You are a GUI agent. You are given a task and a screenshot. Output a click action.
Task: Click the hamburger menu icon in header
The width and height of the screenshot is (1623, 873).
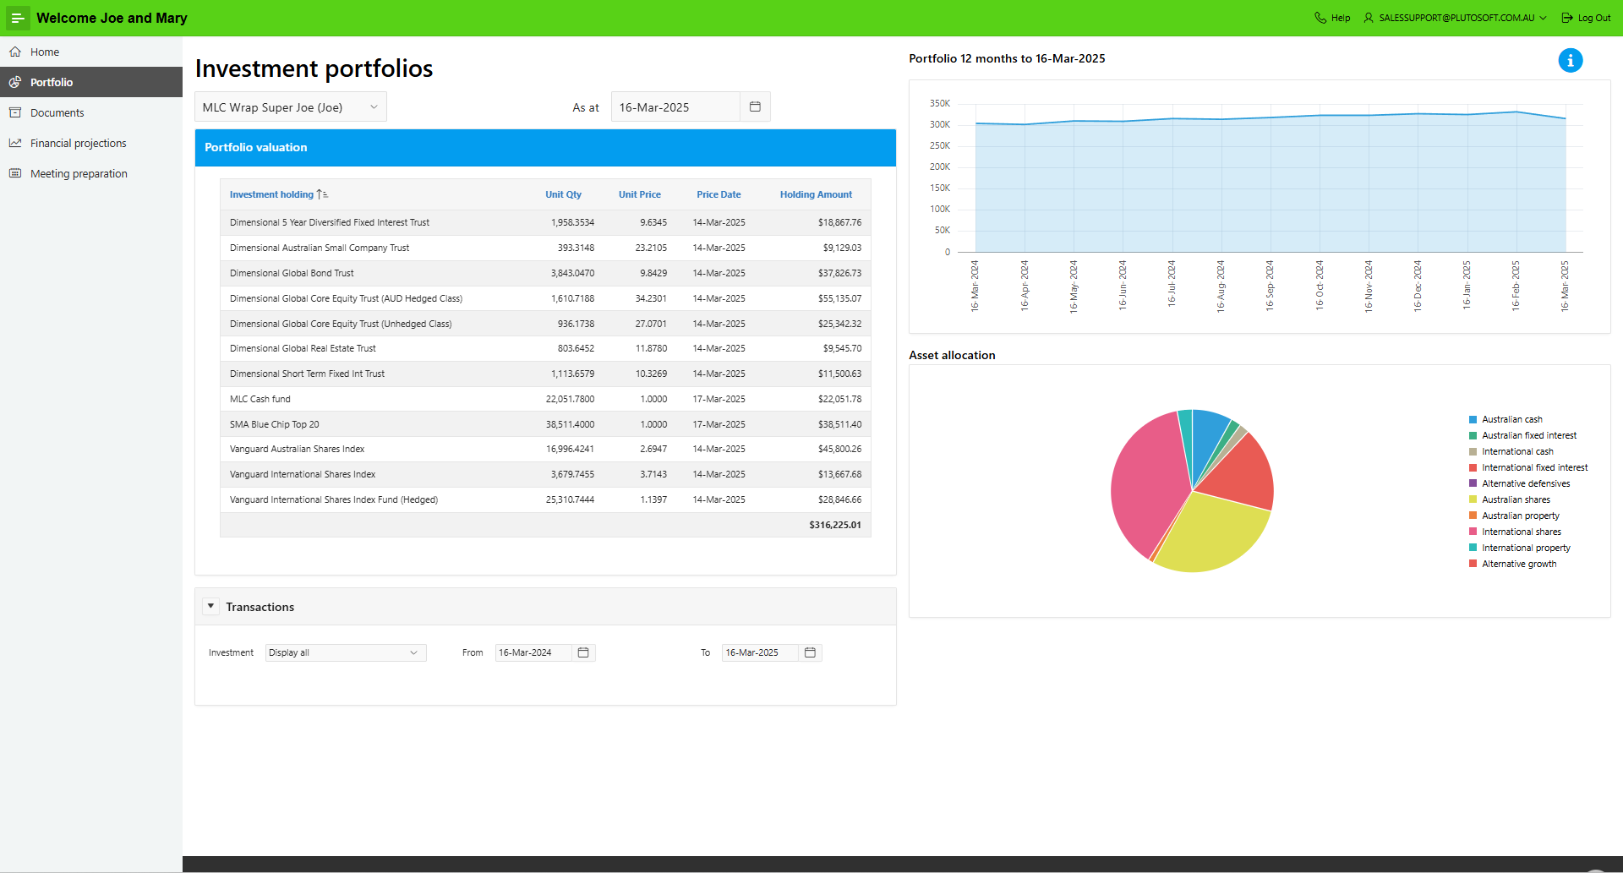(17, 18)
